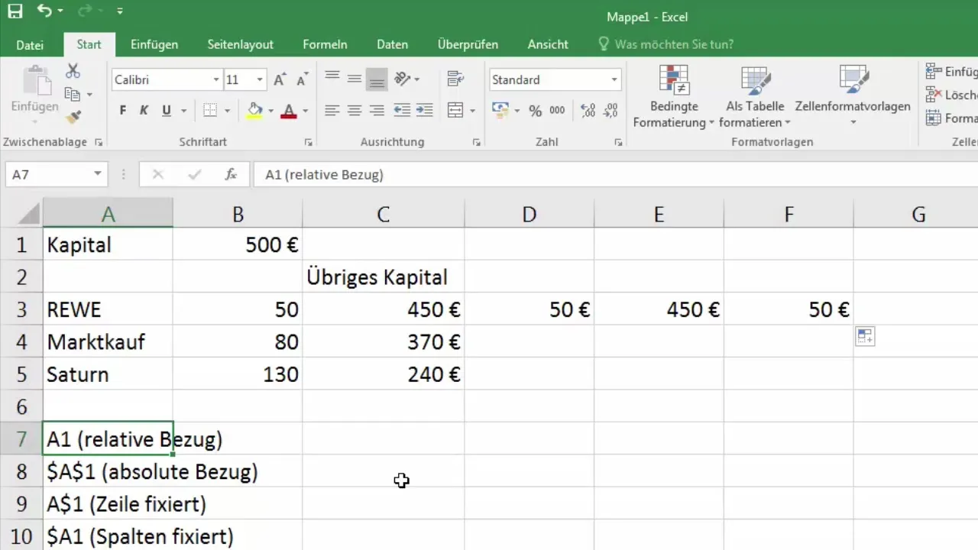Click the wrap text icon
Screen dimensions: 978x550
point(456,79)
